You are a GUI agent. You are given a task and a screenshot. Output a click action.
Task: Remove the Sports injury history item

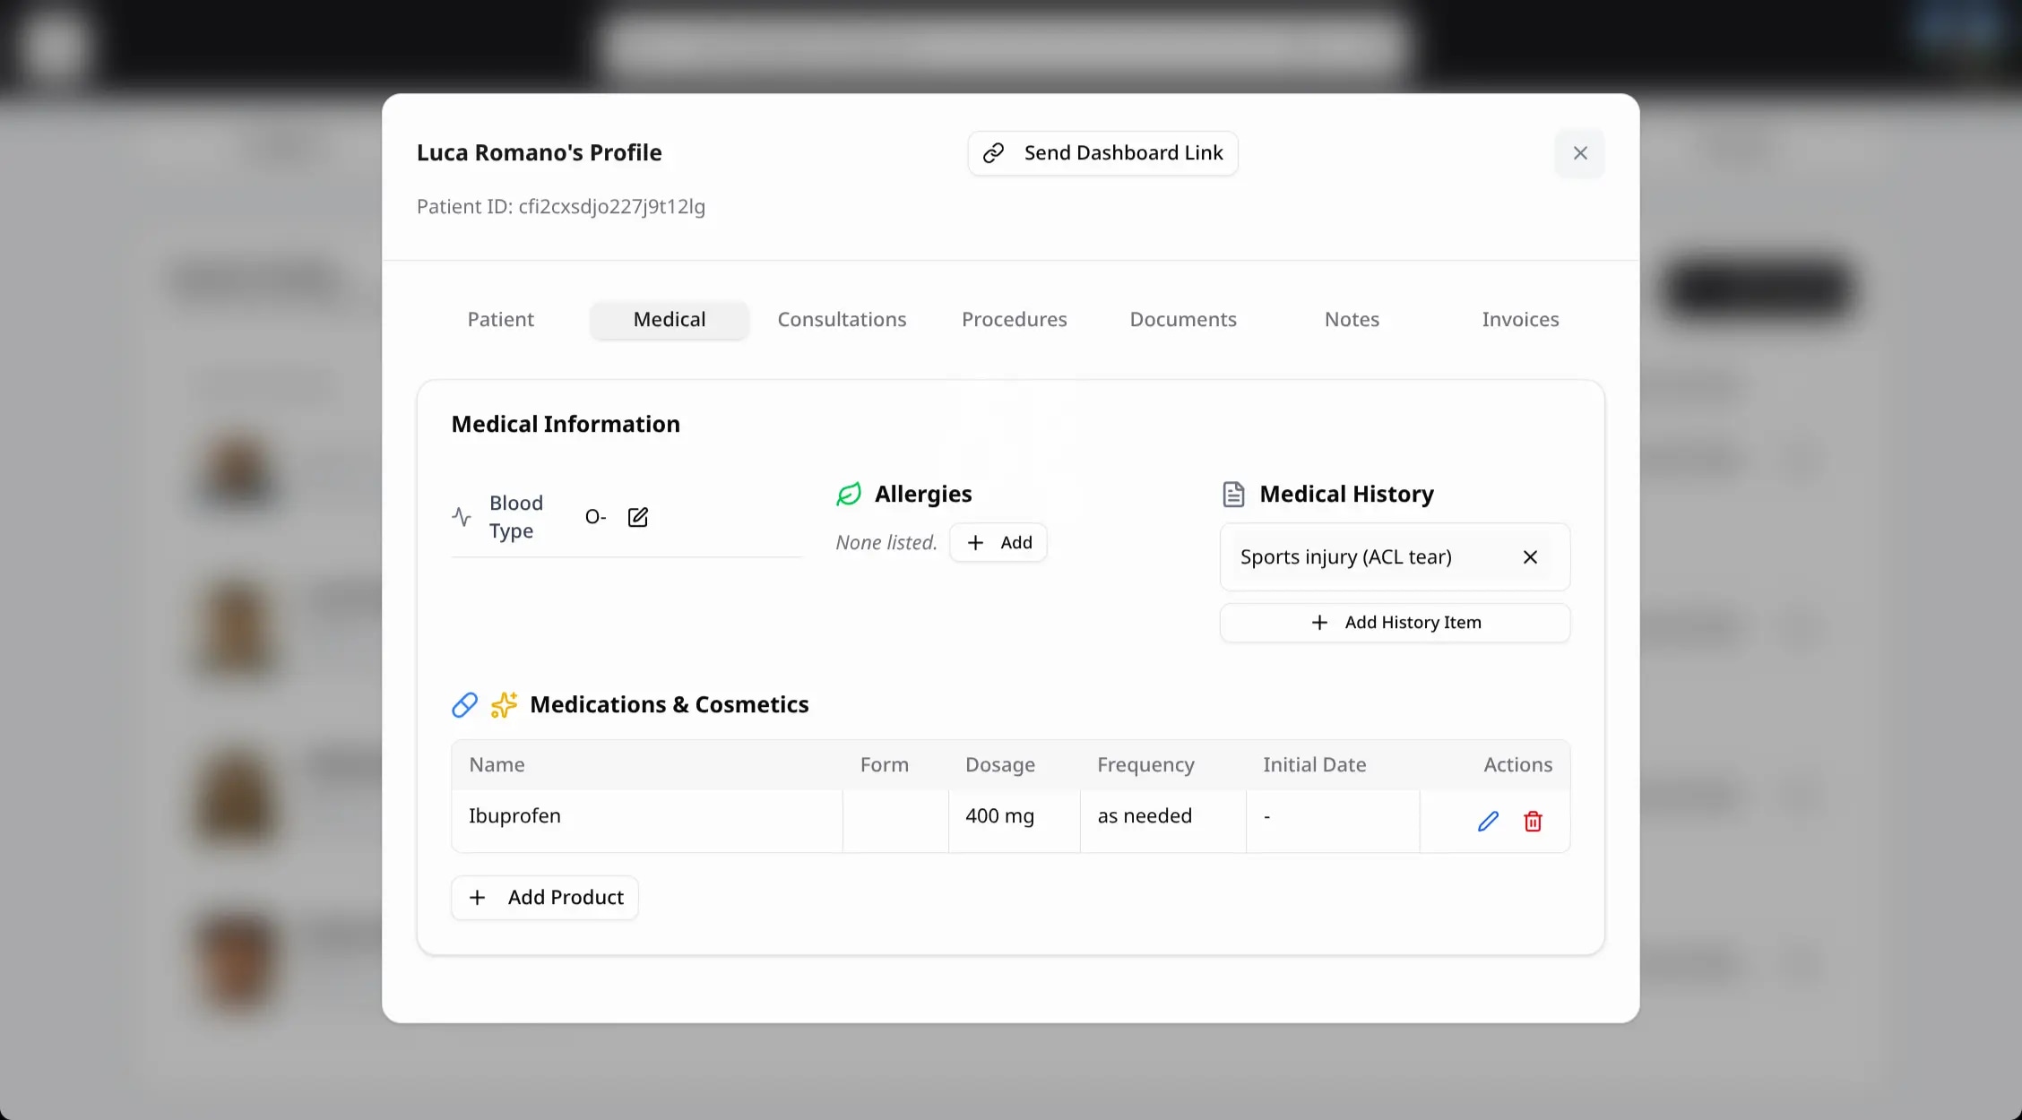coord(1530,556)
